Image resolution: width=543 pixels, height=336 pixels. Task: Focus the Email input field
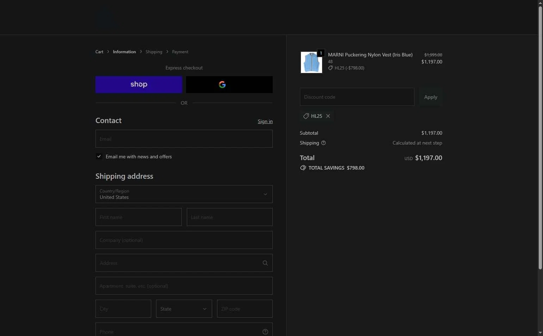184,139
